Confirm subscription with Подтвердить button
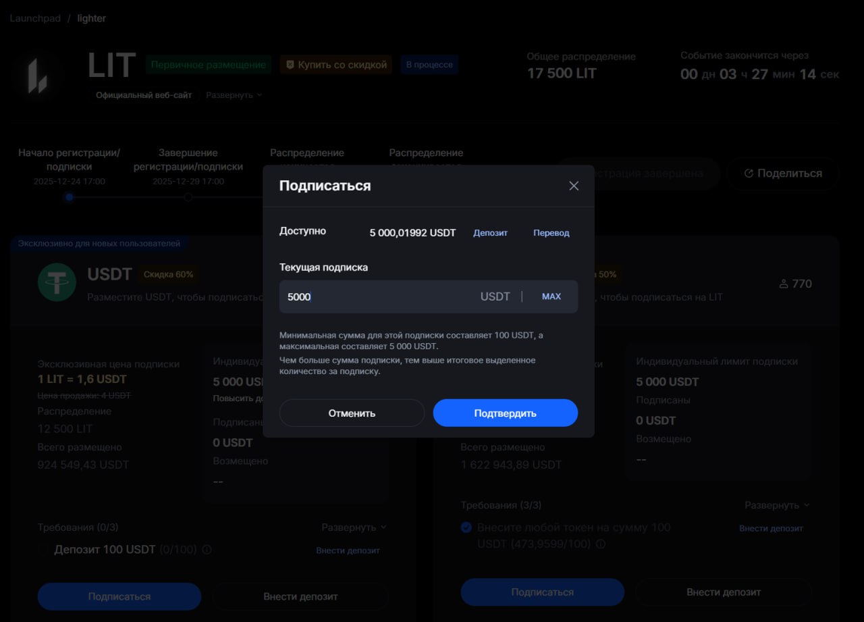Viewport: 864px width, 622px height. tap(505, 413)
